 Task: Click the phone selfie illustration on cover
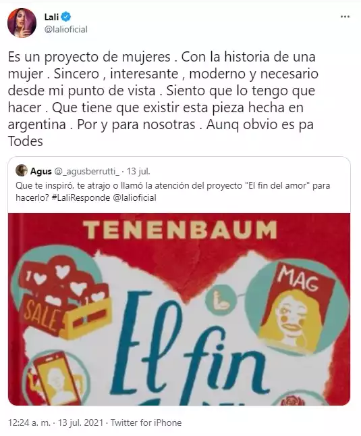(x=56, y=379)
